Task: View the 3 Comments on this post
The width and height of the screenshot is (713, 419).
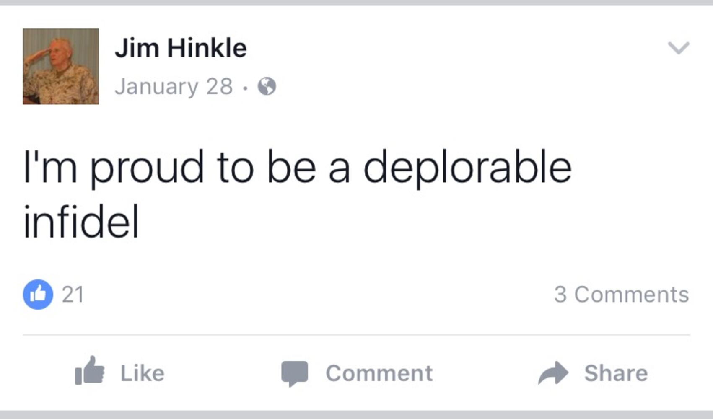Action: coord(621,295)
